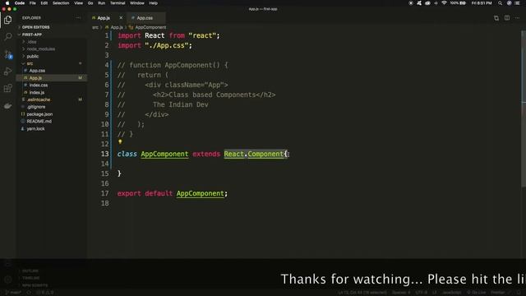Open the Extensions view
526x296 pixels.
[7, 88]
